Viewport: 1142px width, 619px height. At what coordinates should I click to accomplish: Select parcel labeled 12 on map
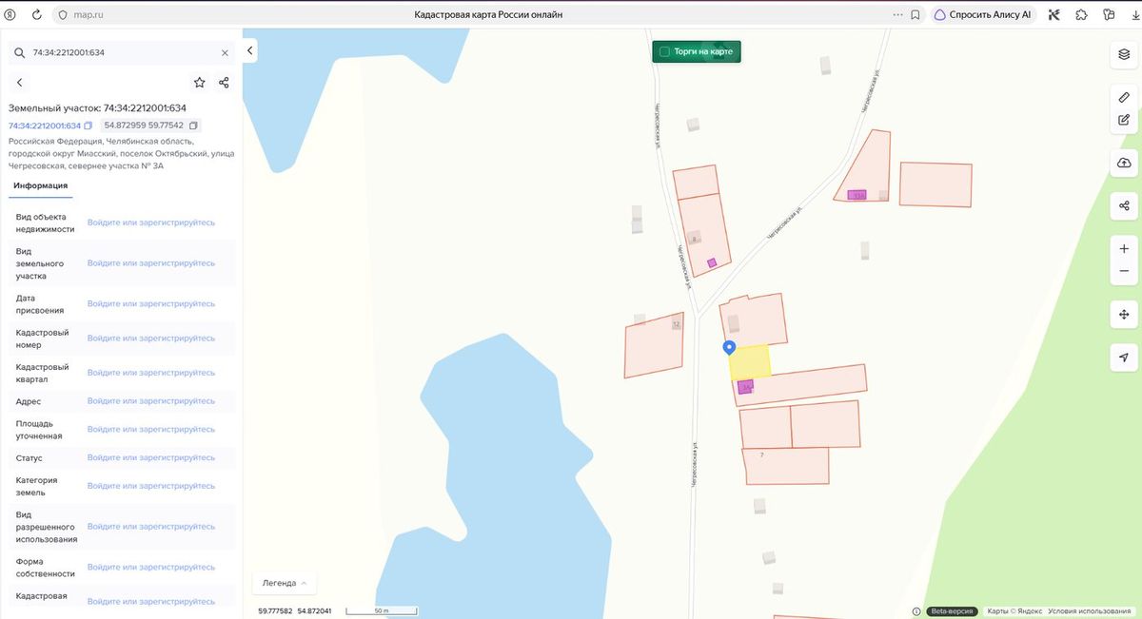click(655, 344)
